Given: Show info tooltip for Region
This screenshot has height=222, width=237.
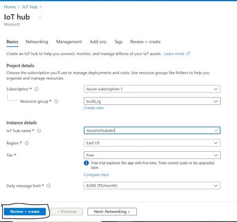Looking at the screenshot, I should [27, 143].
